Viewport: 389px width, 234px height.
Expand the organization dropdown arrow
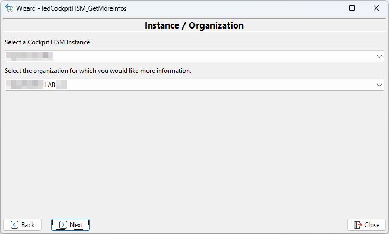point(379,85)
